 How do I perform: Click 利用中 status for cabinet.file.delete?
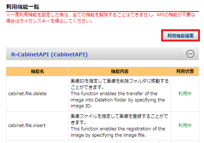(185, 94)
